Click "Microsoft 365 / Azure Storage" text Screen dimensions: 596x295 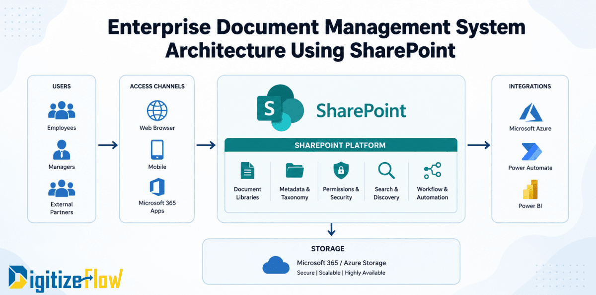click(x=341, y=263)
